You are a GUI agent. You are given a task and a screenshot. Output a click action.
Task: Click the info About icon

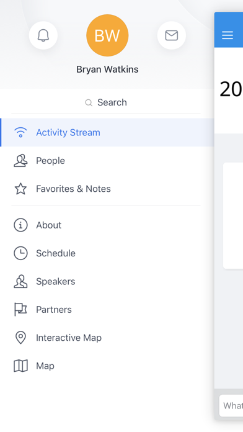[20, 225]
